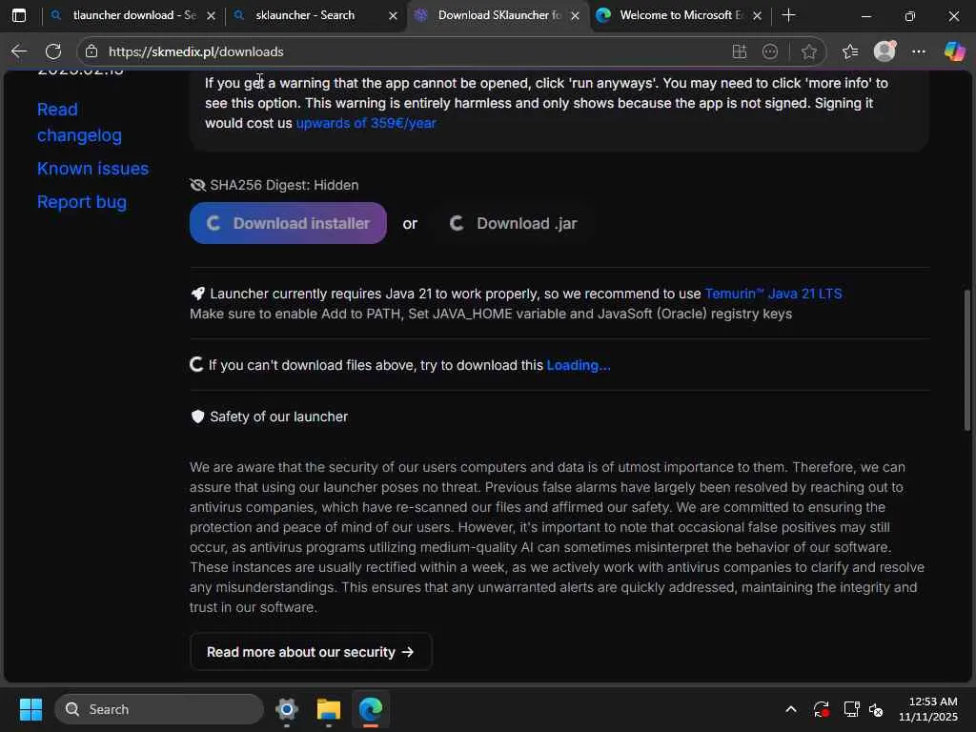Open the Windows Start menu
Viewport: 976px width, 732px height.
pyautogui.click(x=30, y=709)
